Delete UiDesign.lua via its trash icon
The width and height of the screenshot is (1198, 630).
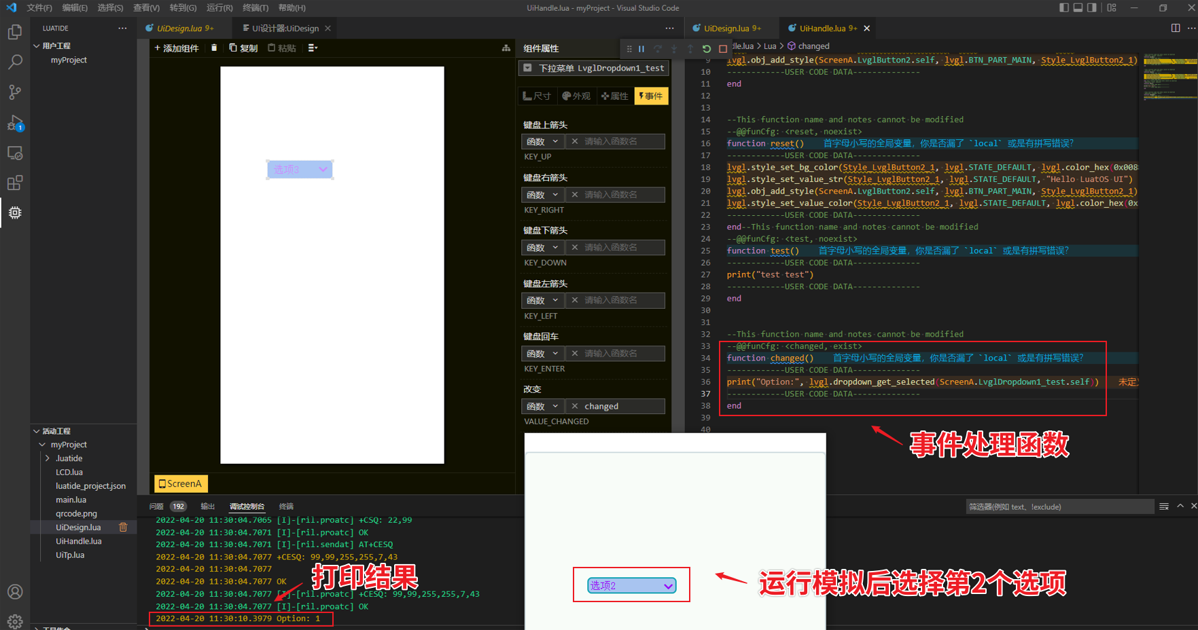[x=122, y=527]
